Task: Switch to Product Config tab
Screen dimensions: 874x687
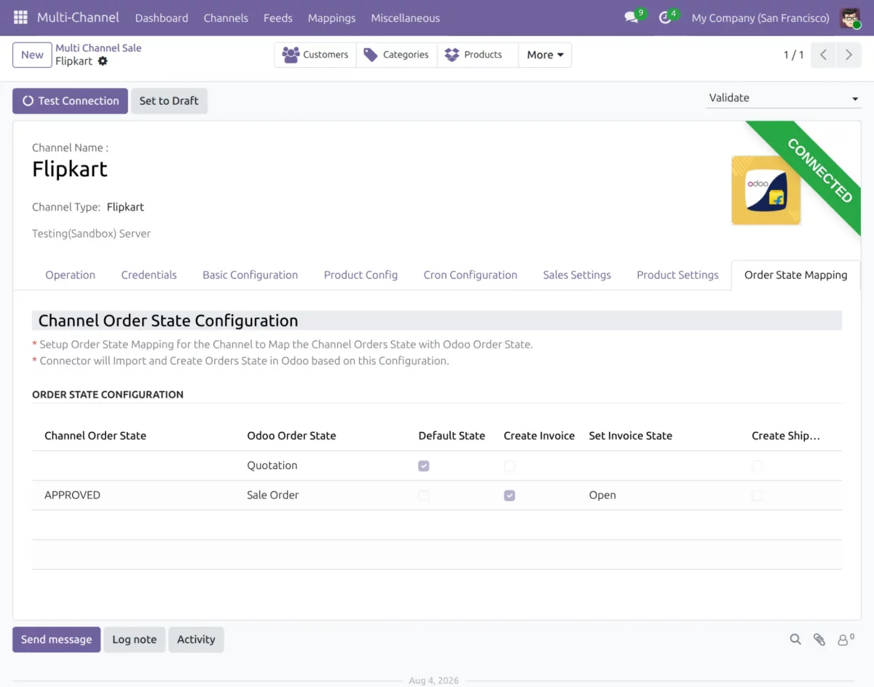Action: click(361, 275)
